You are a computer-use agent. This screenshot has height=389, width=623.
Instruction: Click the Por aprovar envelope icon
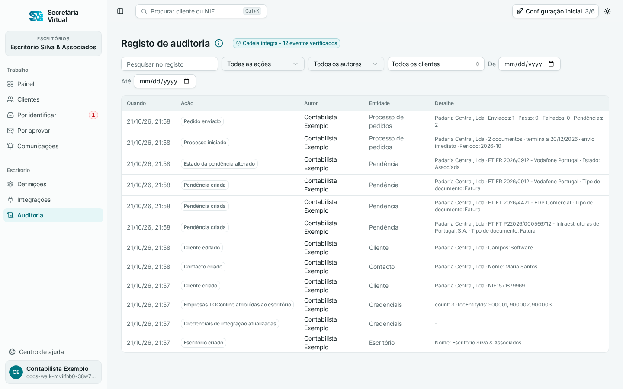(x=10, y=131)
